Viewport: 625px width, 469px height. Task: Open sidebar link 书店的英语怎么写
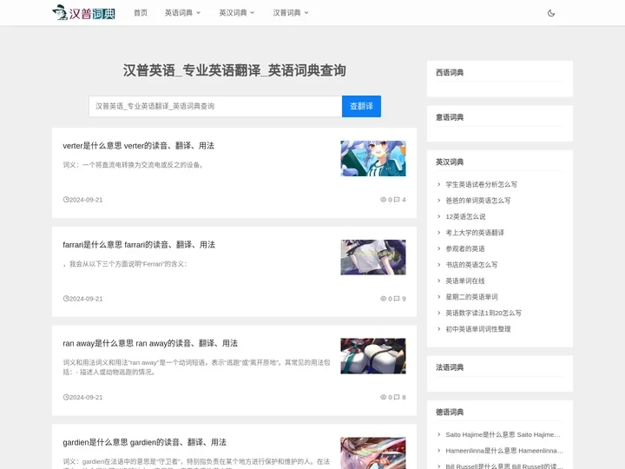point(471,264)
